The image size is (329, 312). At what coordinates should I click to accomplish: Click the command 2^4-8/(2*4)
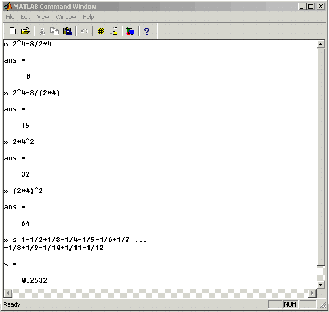(x=36, y=93)
